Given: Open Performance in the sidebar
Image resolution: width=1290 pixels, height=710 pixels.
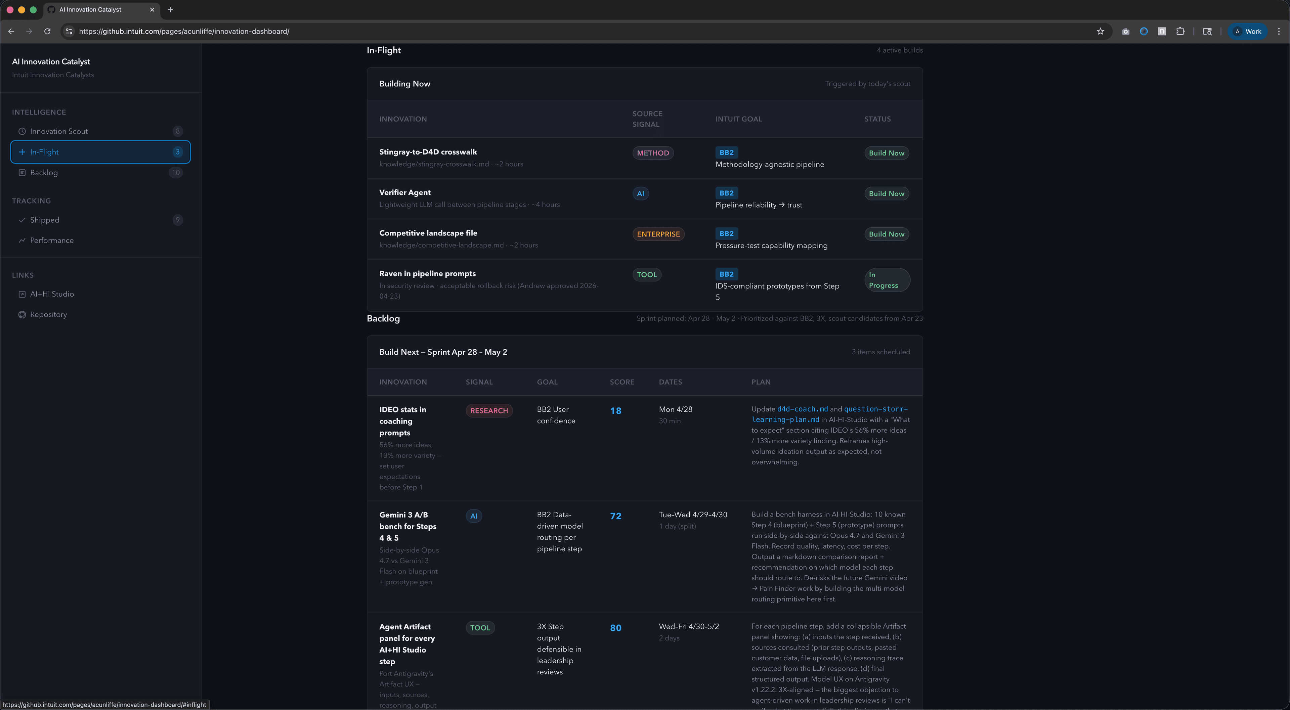Looking at the screenshot, I should [100, 240].
